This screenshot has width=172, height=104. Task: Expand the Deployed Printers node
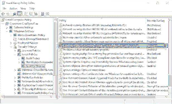coord(11,43)
